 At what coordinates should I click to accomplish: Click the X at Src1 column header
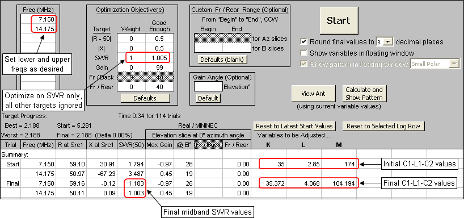[102, 145]
